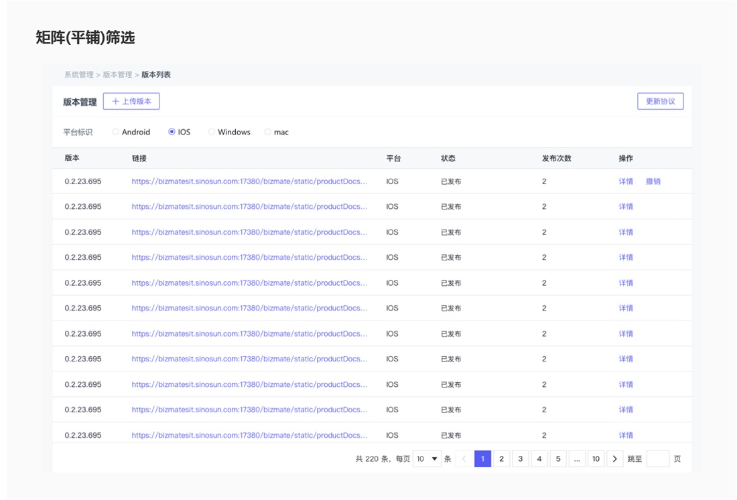This screenshot has height=500, width=737.
Task: Select page 5 in pagination
Action: pyautogui.click(x=558, y=459)
